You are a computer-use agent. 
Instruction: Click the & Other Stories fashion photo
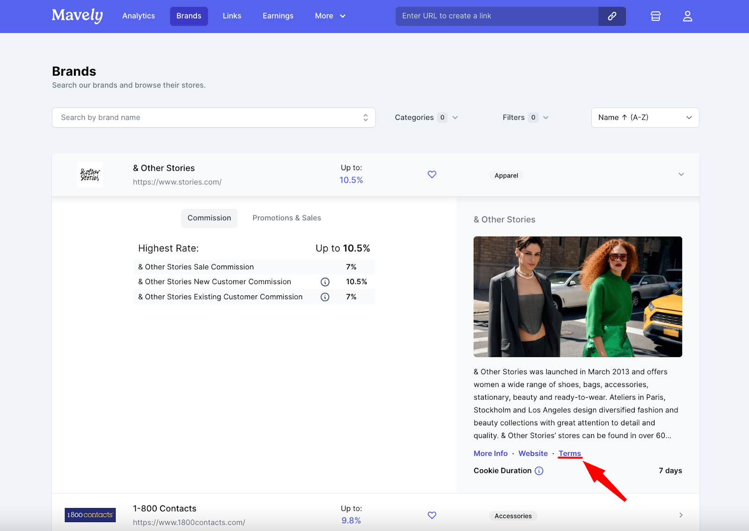click(578, 297)
